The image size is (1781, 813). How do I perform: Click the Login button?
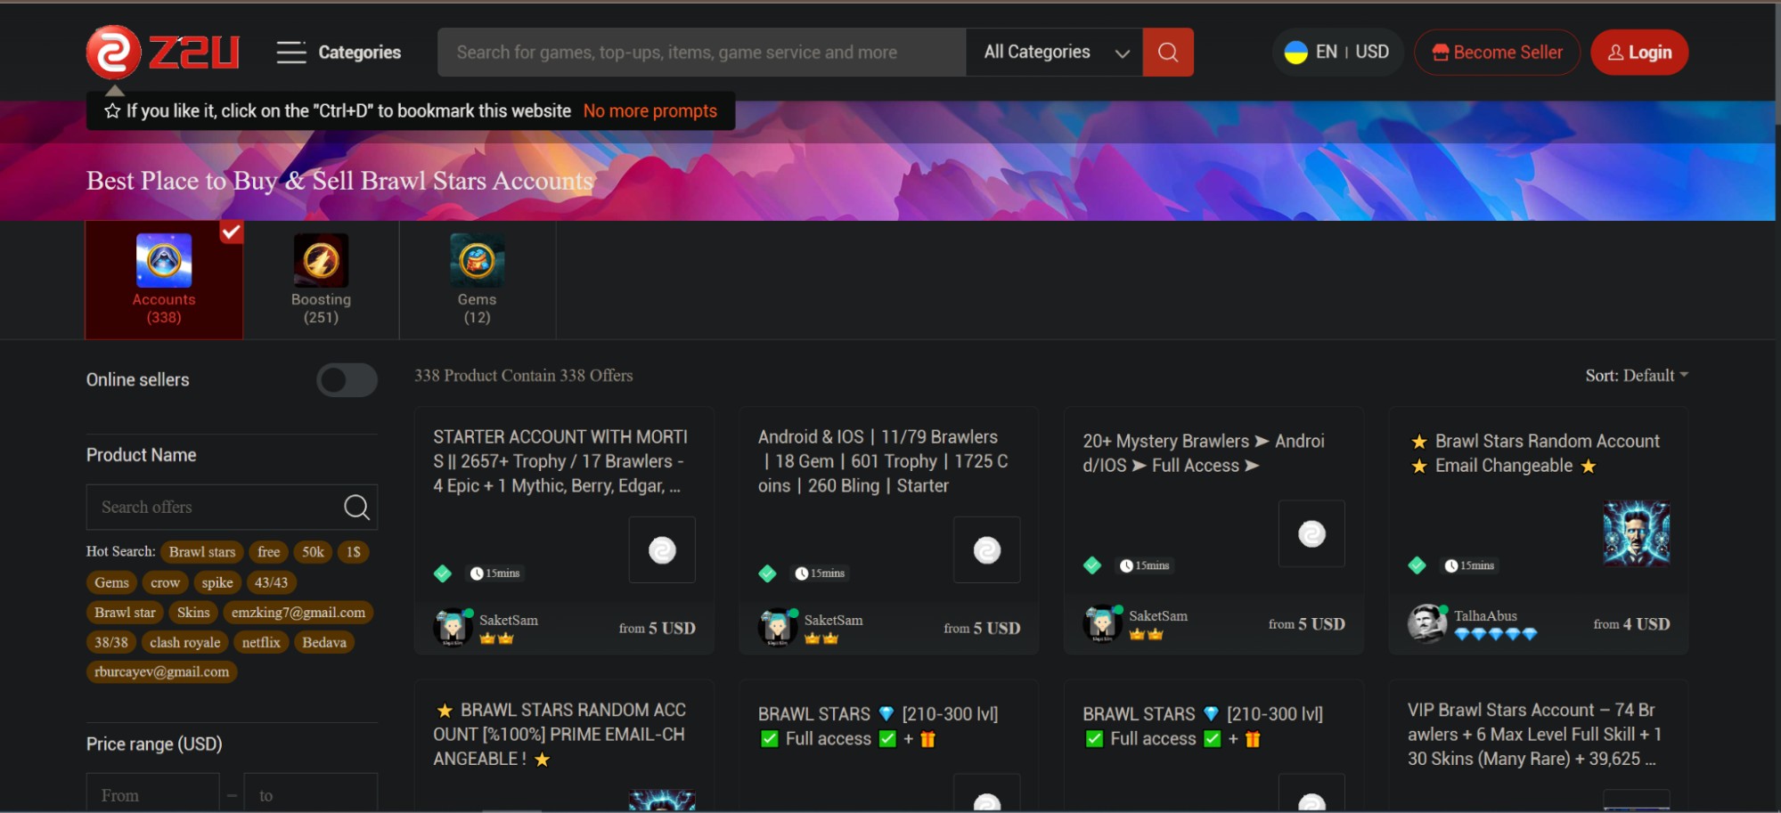click(1639, 53)
